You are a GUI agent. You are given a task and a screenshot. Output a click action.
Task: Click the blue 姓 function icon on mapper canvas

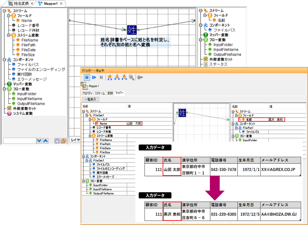point(132,30)
